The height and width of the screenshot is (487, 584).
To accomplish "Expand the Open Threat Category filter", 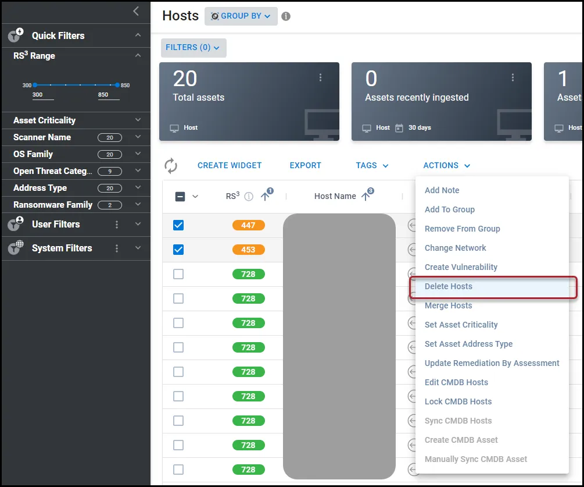I will click(x=138, y=170).
